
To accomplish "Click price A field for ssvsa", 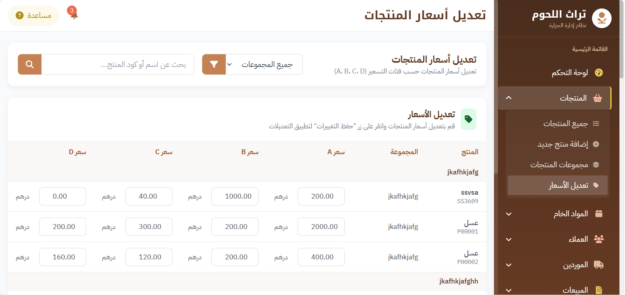I will coord(321,196).
